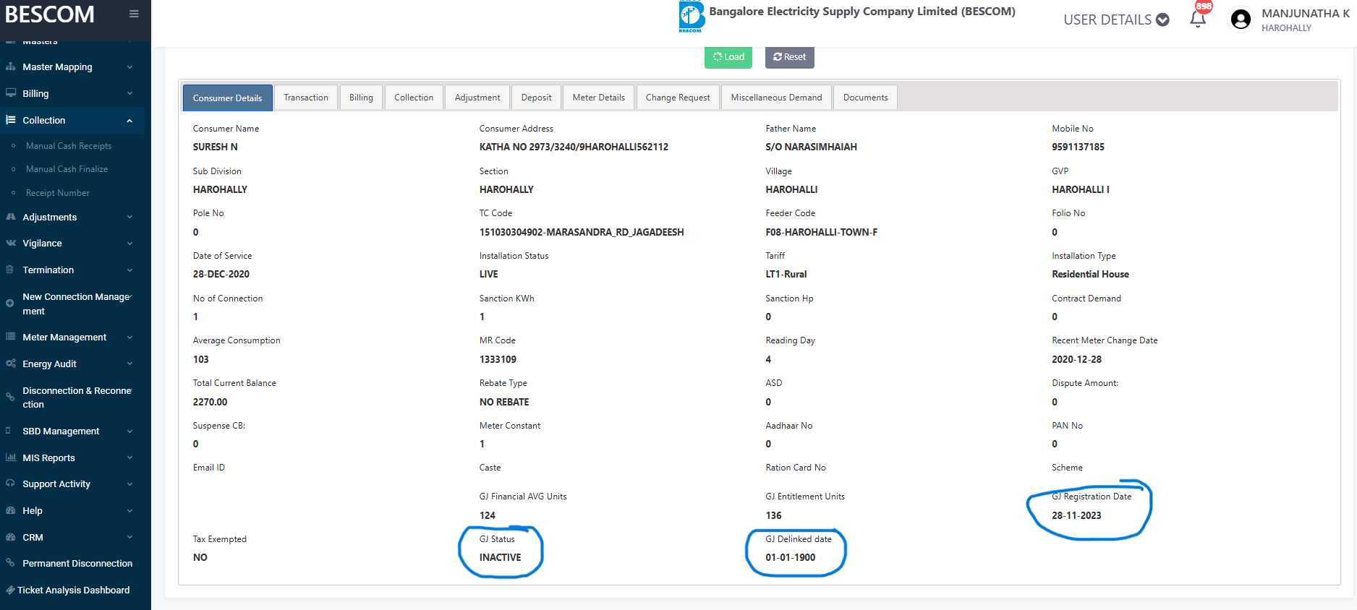The width and height of the screenshot is (1357, 610).
Task: Click the Disconnection & Reconnection icon
Action: [x=10, y=397]
